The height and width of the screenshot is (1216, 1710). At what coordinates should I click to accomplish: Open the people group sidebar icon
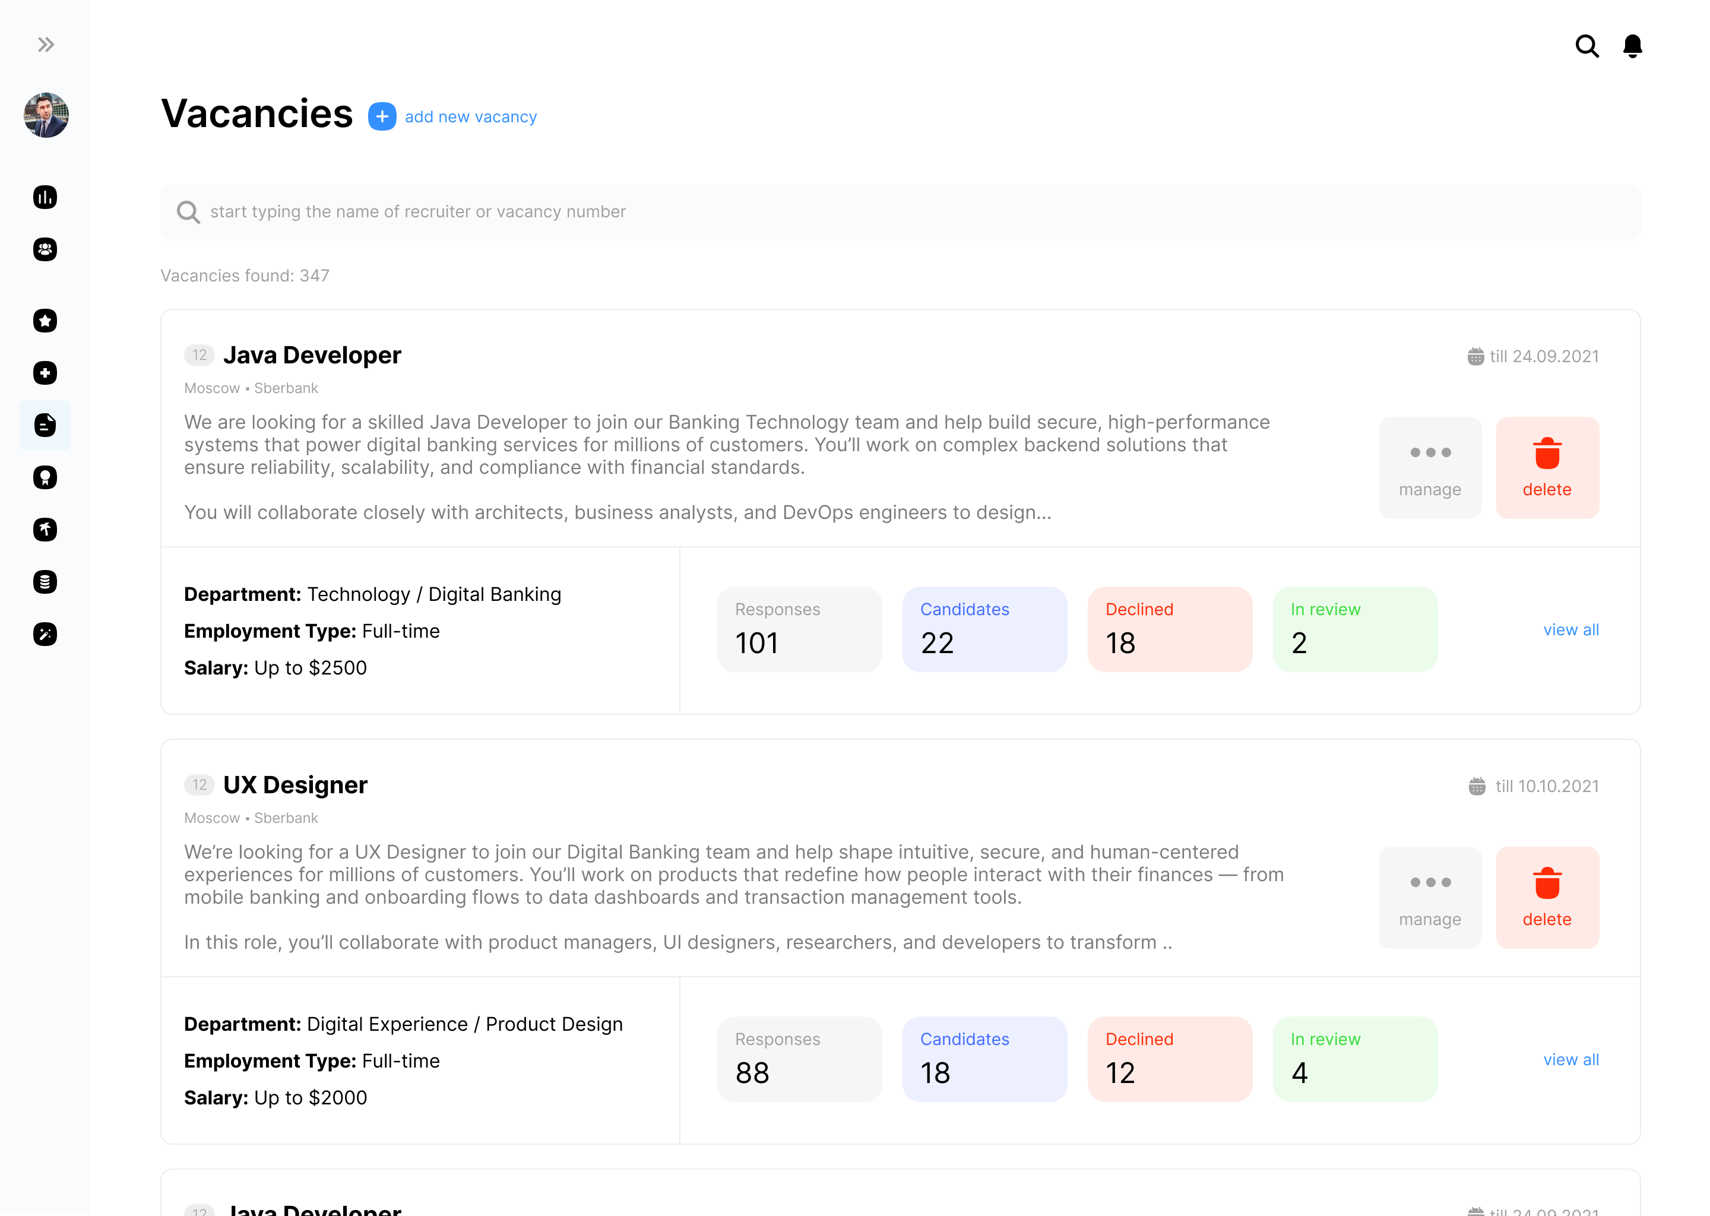tap(45, 249)
